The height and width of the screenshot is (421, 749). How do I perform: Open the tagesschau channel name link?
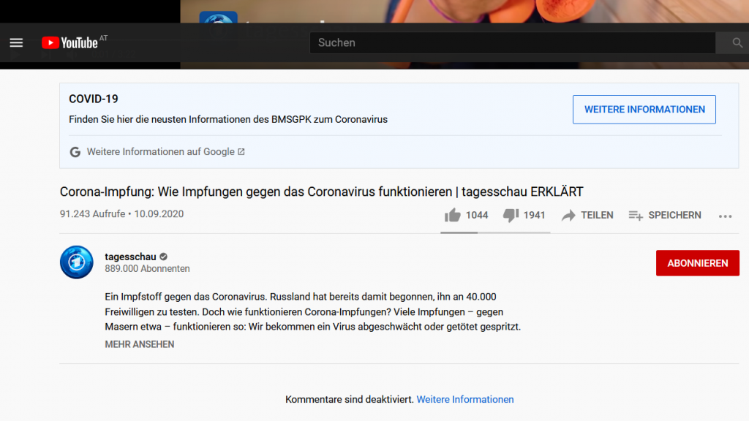tap(130, 257)
